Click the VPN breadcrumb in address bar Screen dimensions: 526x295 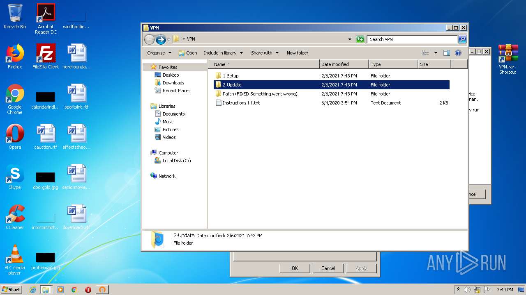[x=191, y=39]
